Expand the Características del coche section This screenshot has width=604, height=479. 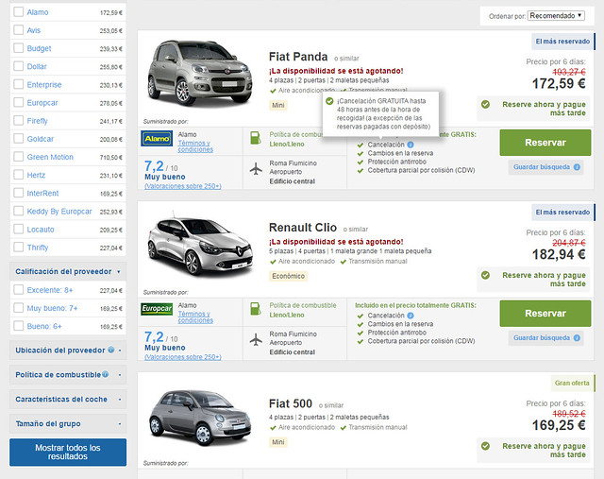[x=68, y=399]
